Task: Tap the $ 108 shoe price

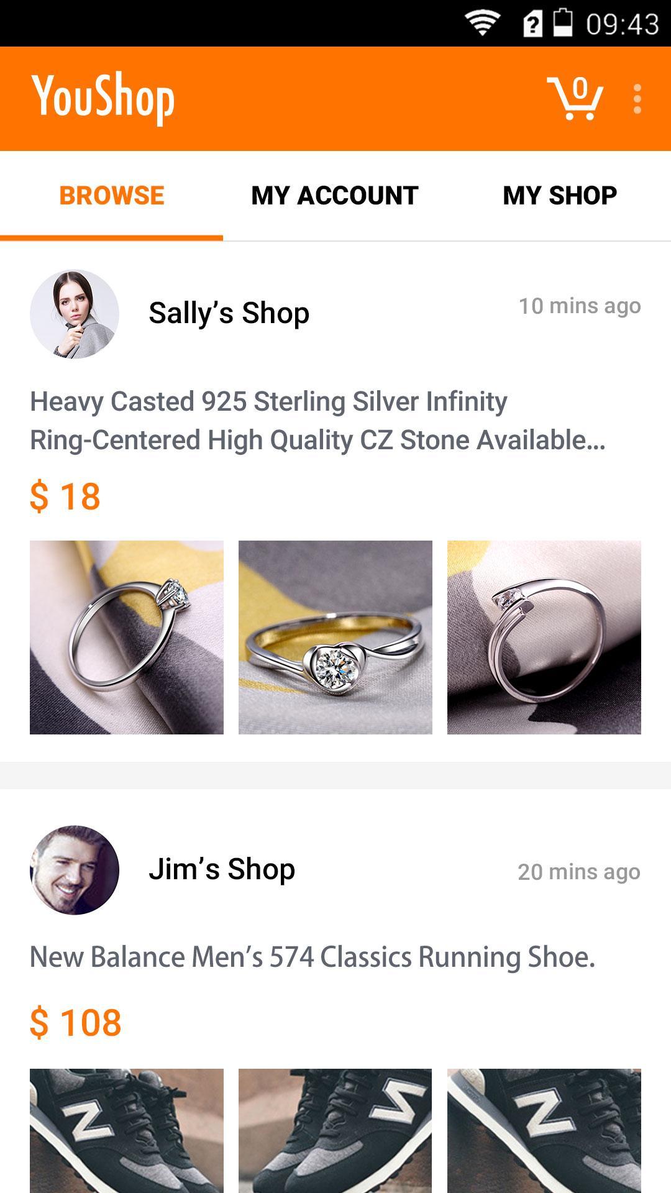Action: [76, 1023]
